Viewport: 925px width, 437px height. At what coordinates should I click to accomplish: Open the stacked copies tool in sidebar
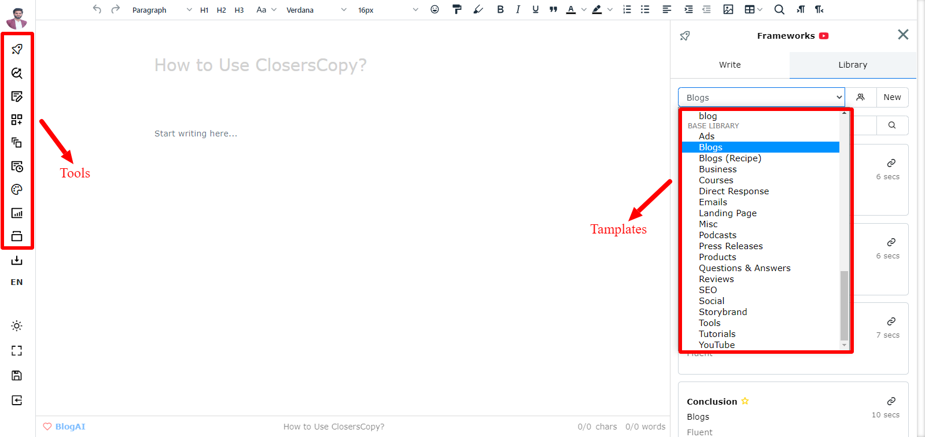pyautogui.click(x=17, y=143)
